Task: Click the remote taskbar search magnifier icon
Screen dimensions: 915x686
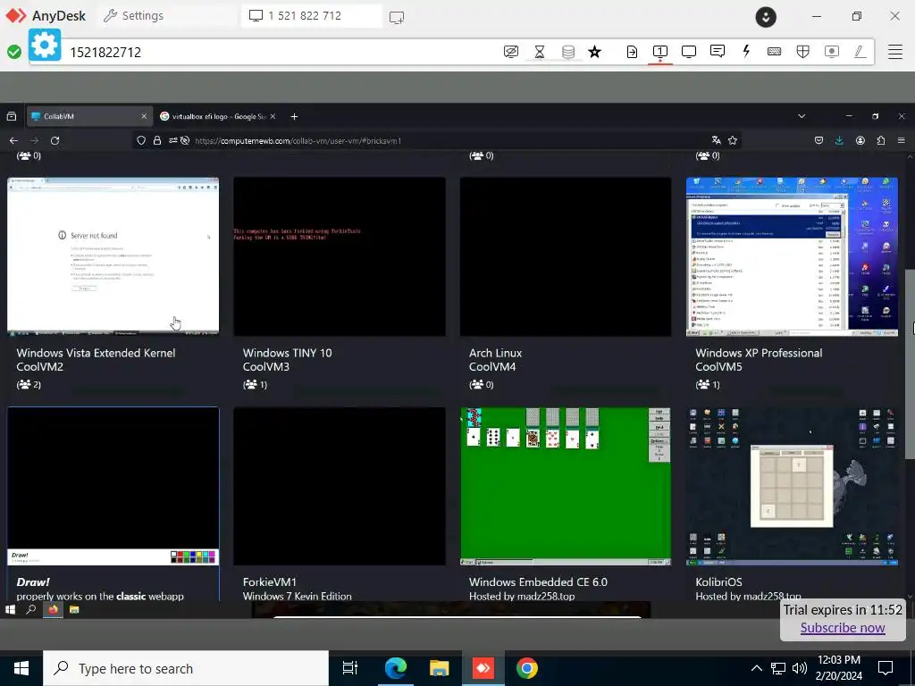Action: [31, 609]
